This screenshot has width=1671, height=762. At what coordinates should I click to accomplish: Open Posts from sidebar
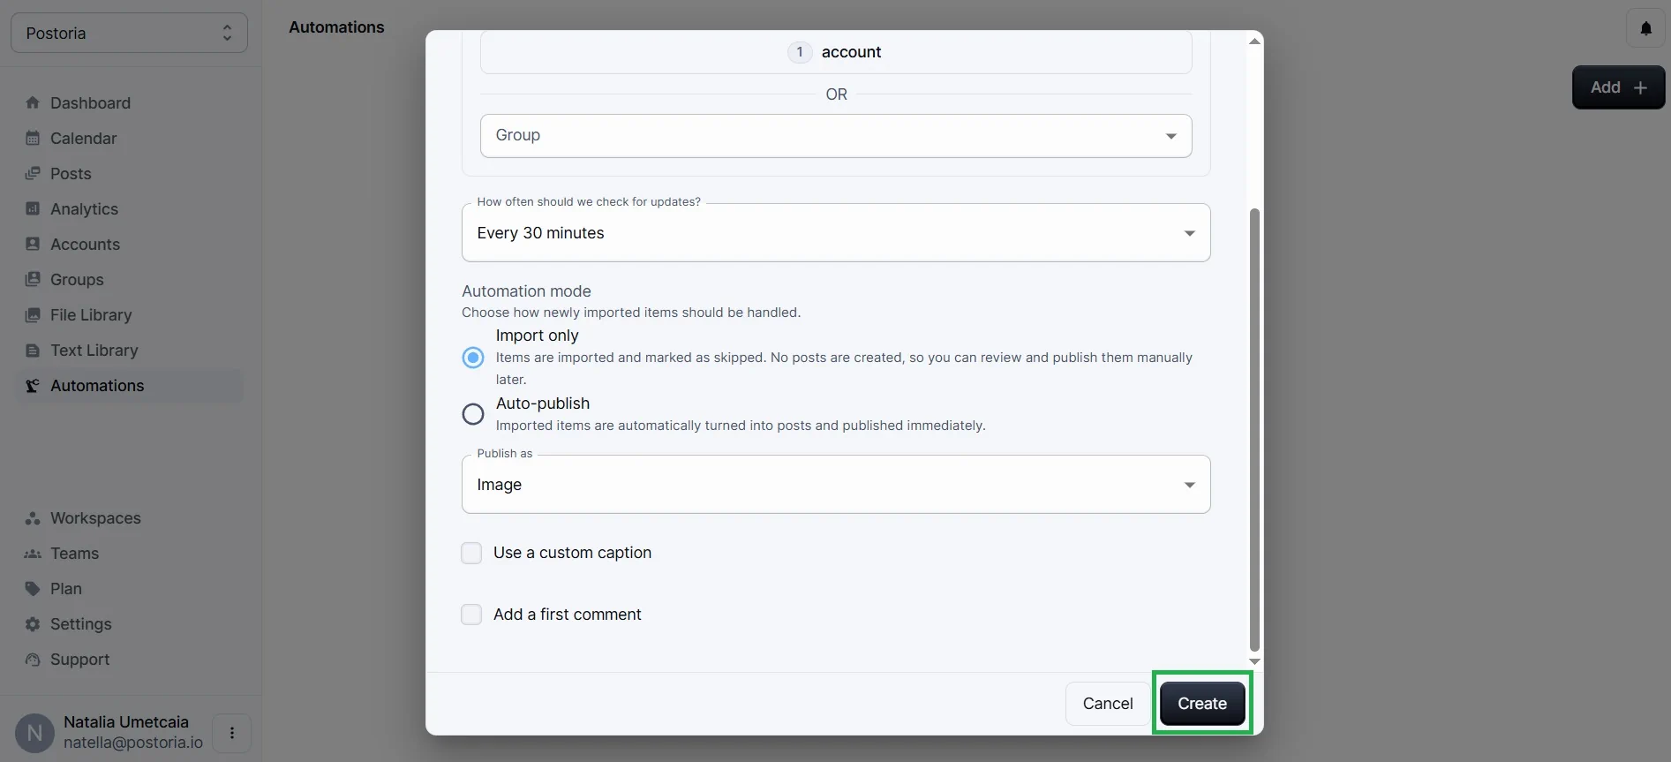[x=129, y=173]
